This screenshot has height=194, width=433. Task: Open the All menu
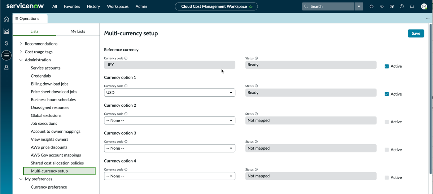[54, 6]
